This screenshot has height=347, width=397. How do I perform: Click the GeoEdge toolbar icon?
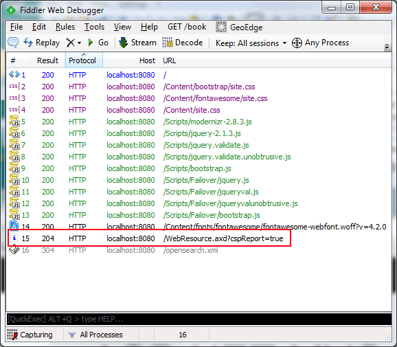pyautogui.click(x=221, y=27)
